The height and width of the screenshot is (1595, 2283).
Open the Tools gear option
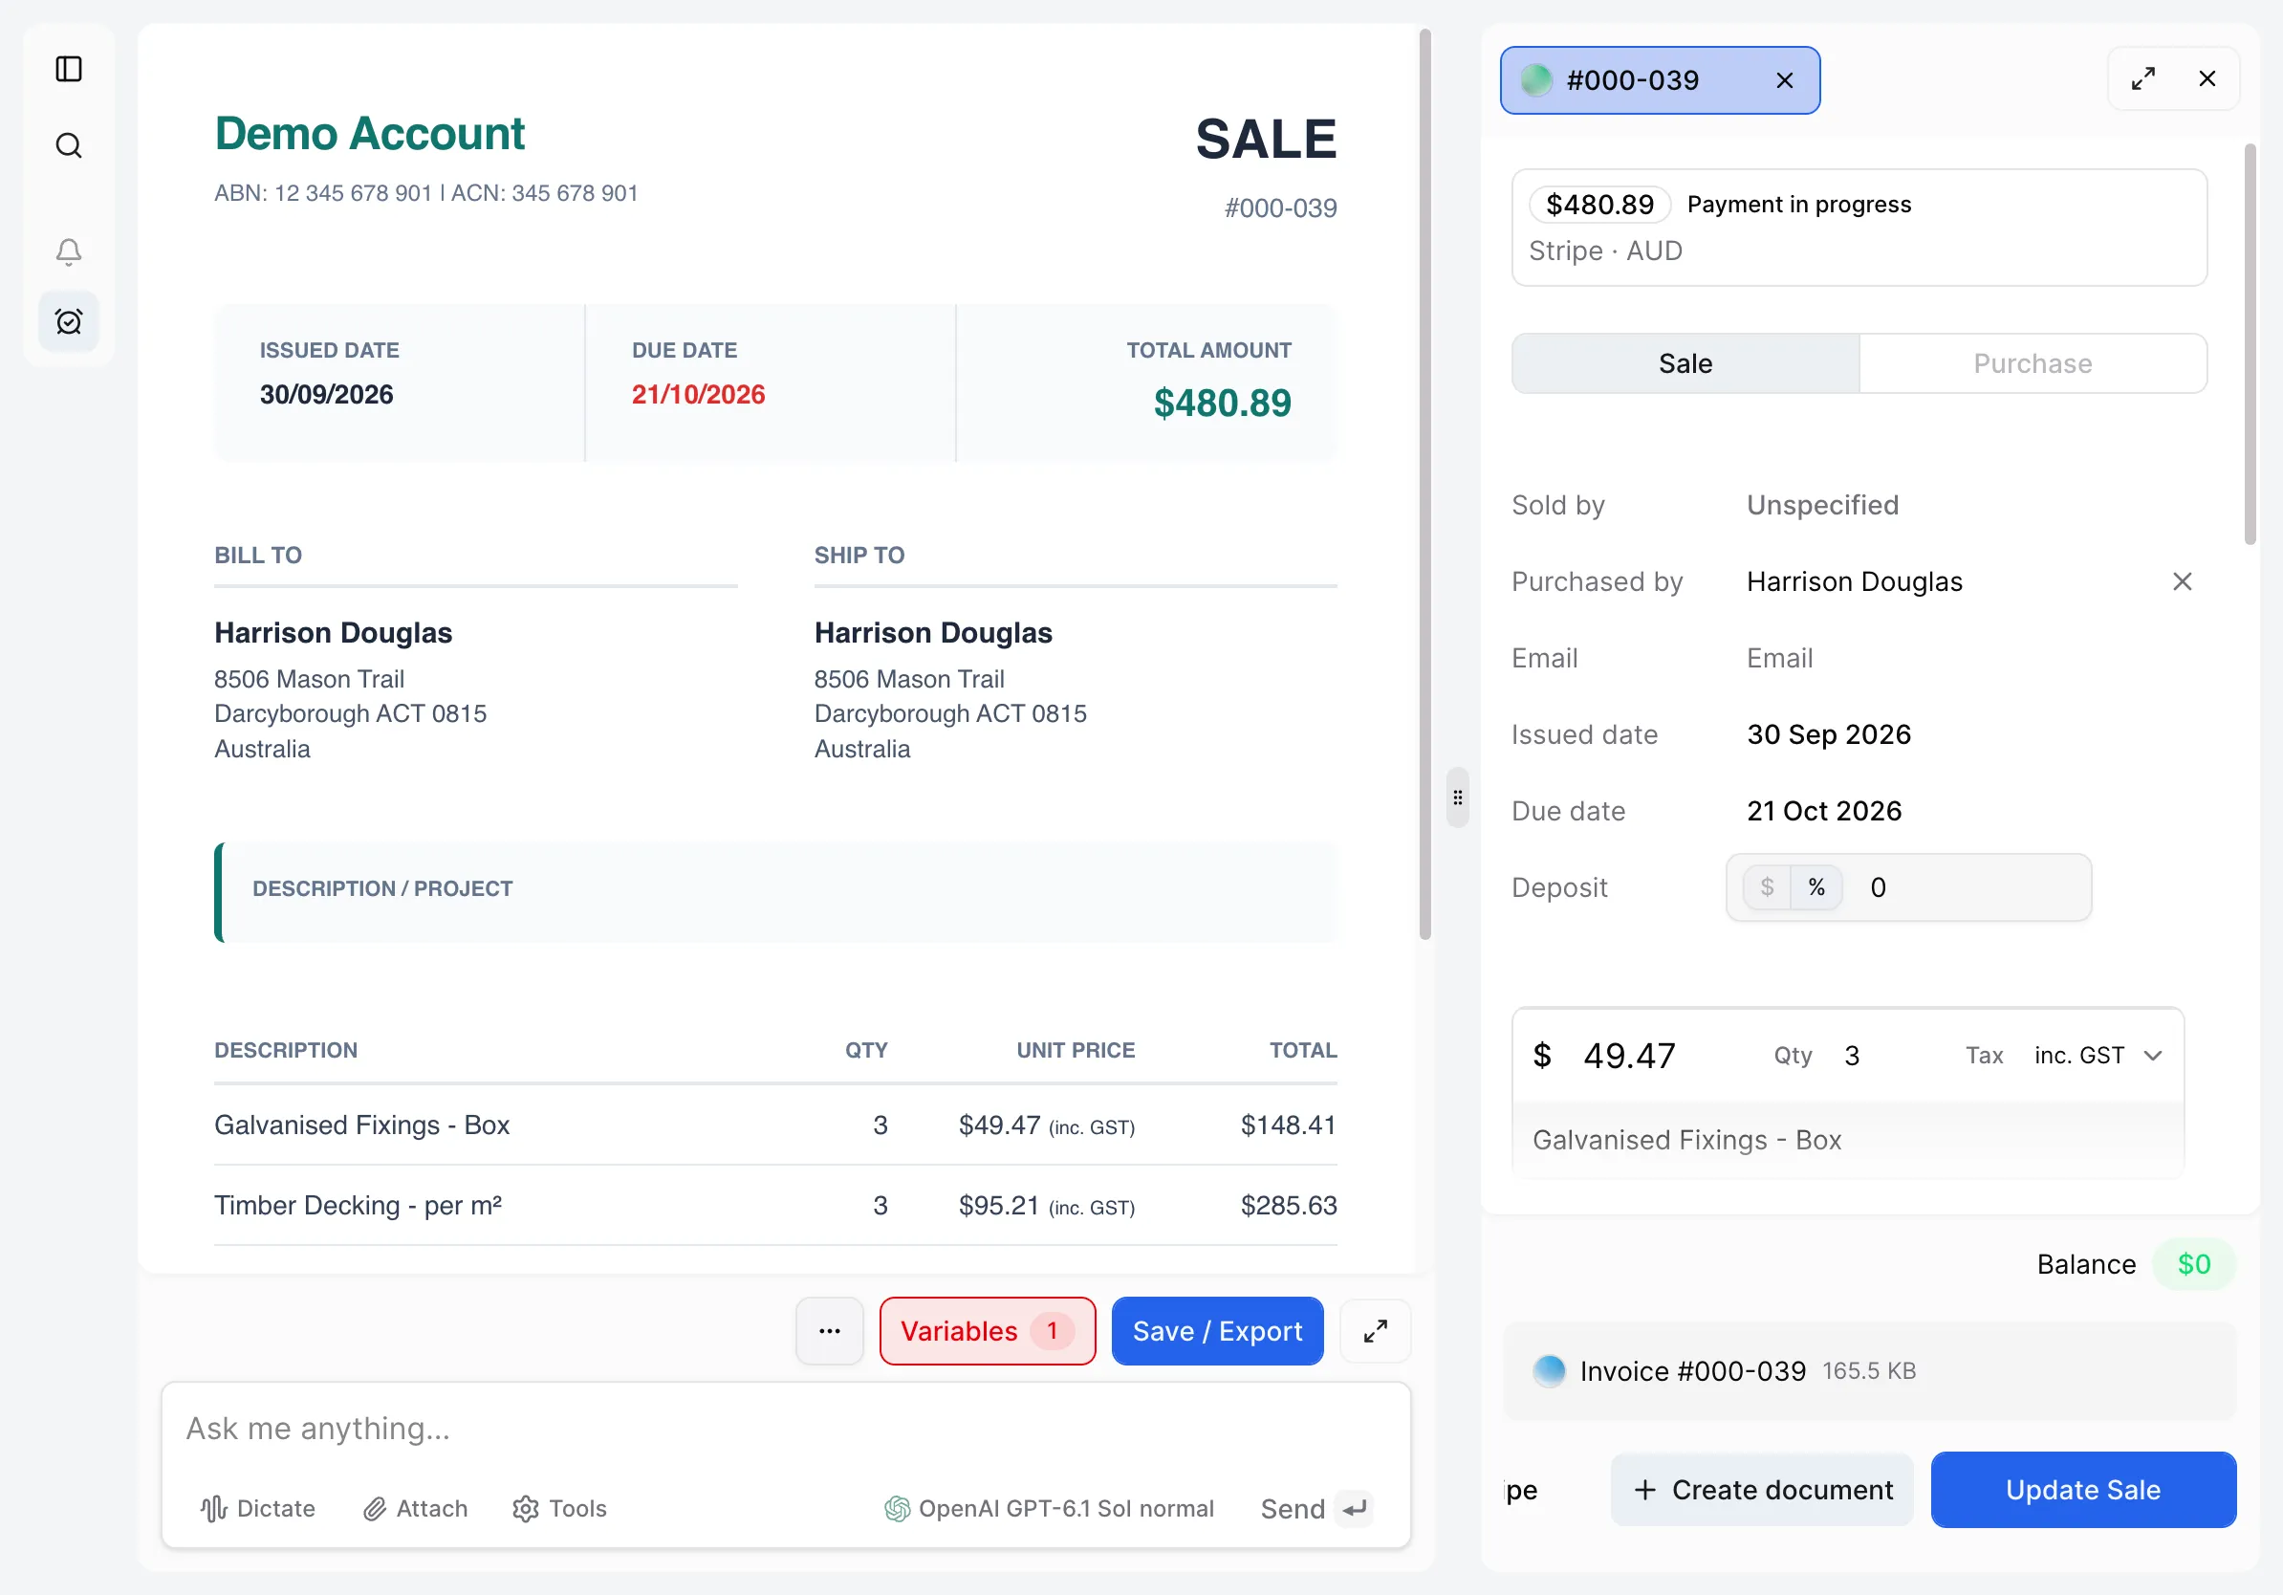pos(559,1509)
